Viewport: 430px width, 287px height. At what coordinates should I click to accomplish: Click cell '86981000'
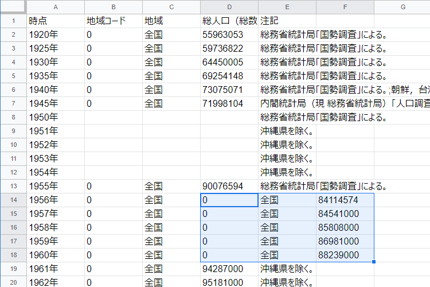pos(345,241)
